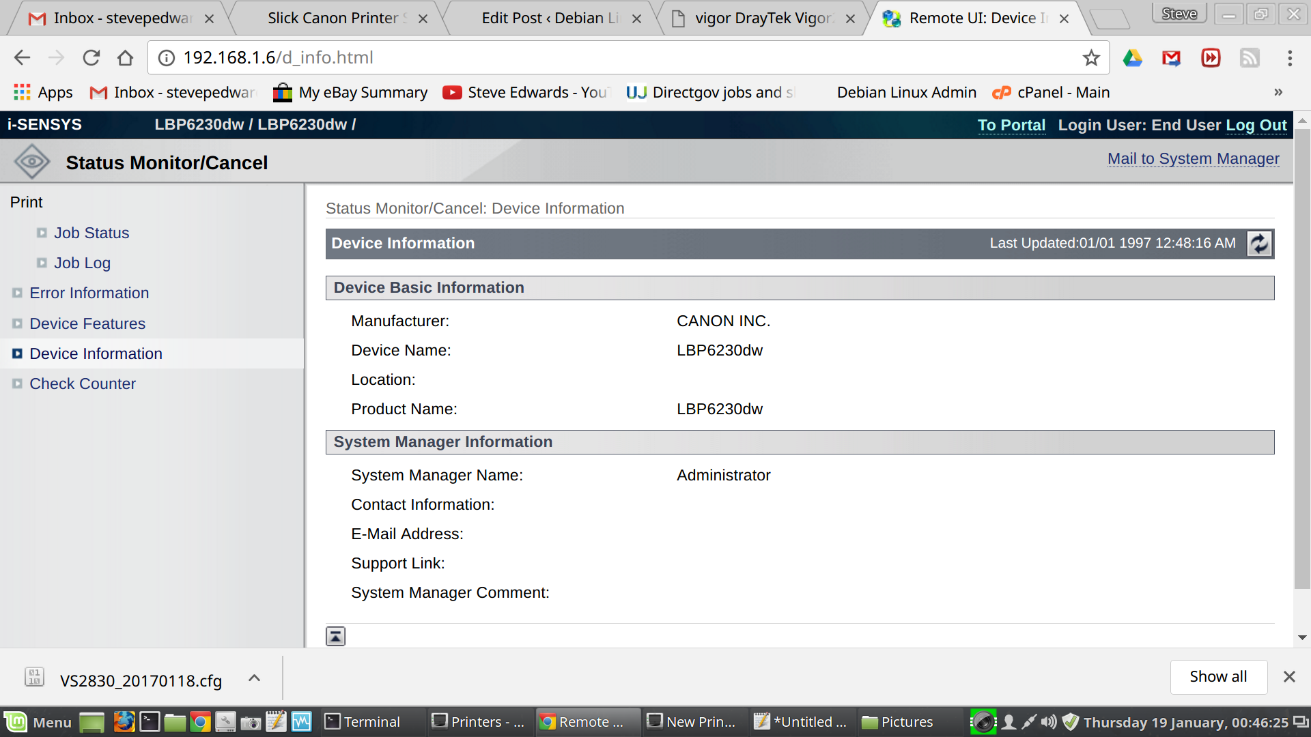The width and height of the screenshot is (1311, 737).
Task: Open the RSS feed extension icon
Action: click(x=1250, y=58)
